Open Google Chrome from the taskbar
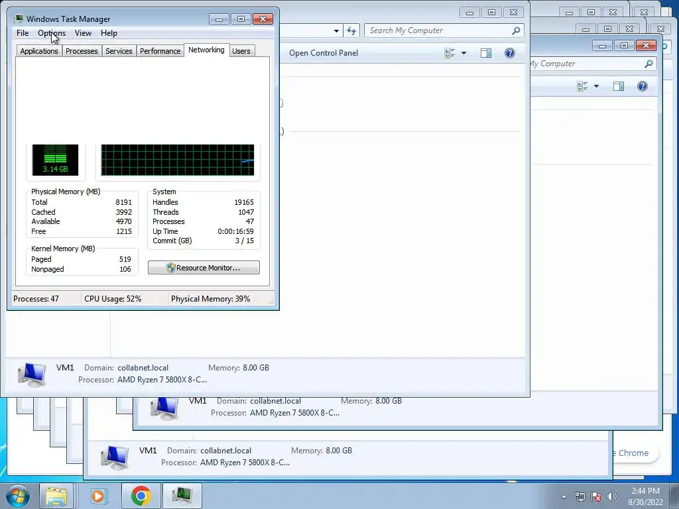This screenshot has height=509, width=679. pos(141,496)
